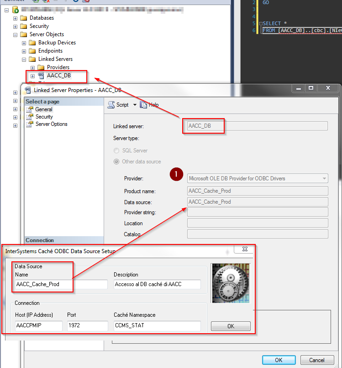Click the Provider string field
The image size is (342, 368).
258,212
